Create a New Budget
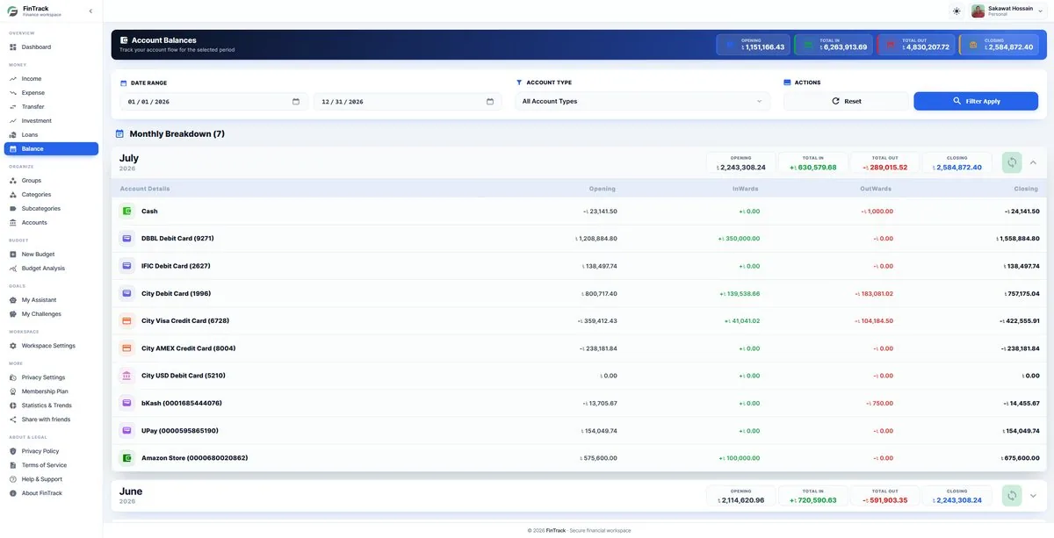Viewport: 1054px width, 538px height. 51,255
